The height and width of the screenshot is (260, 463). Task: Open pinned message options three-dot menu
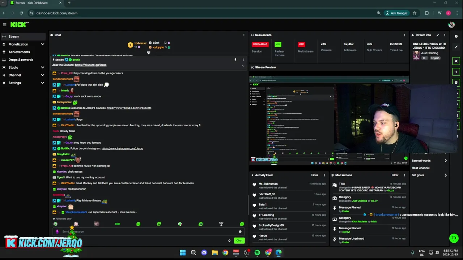243,60
